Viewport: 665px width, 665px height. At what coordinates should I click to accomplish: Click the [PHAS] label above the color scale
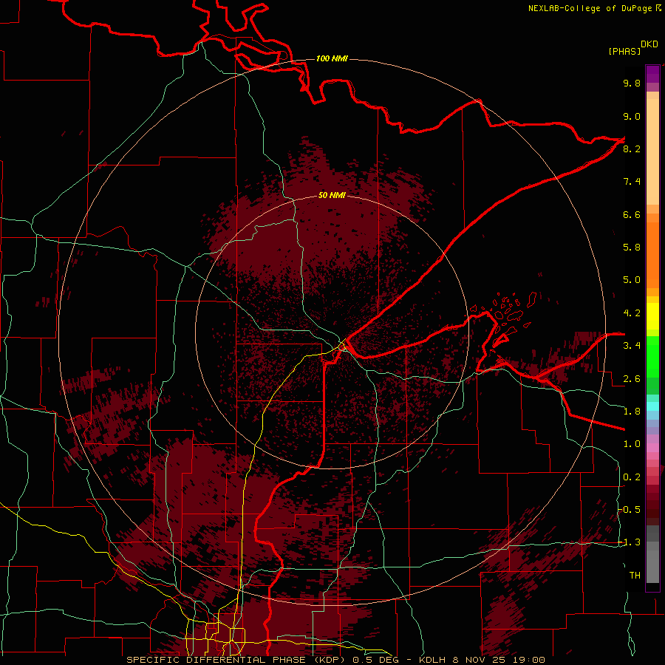[x=624, y=51]
